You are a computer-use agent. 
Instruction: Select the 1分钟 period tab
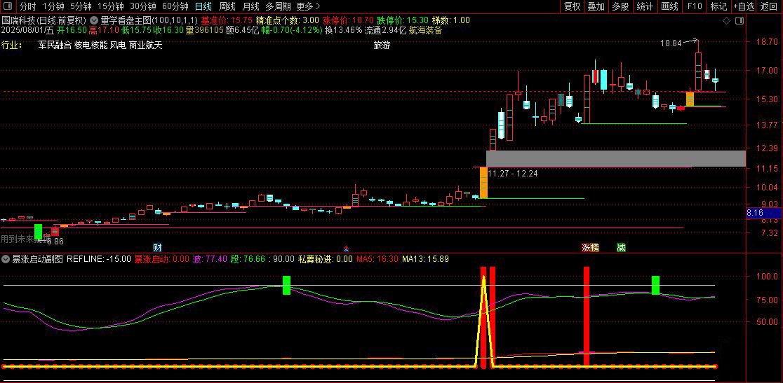(x=53, y=6)
